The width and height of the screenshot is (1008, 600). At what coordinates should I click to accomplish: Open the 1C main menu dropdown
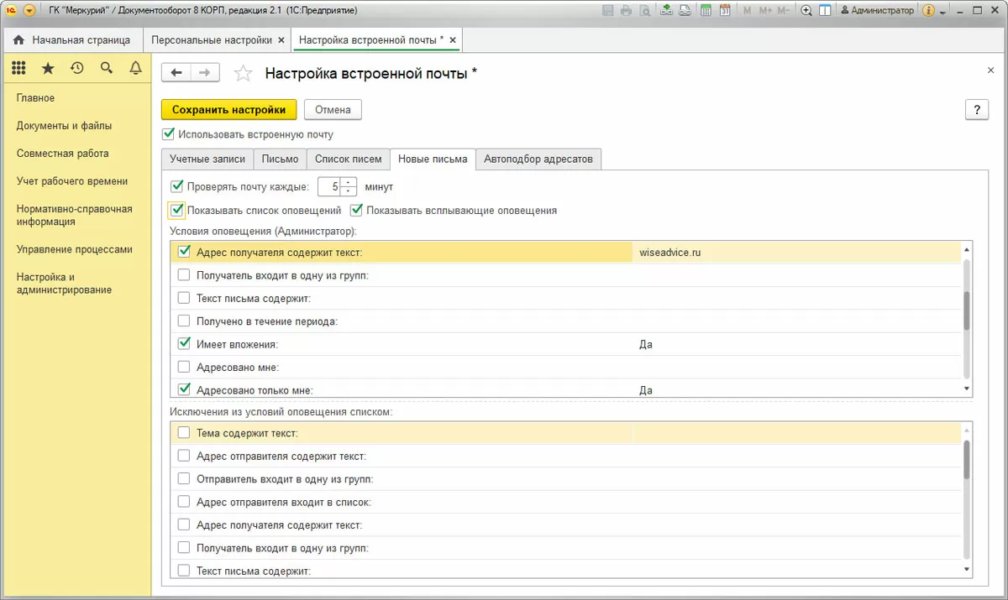(x=30, y=11)
